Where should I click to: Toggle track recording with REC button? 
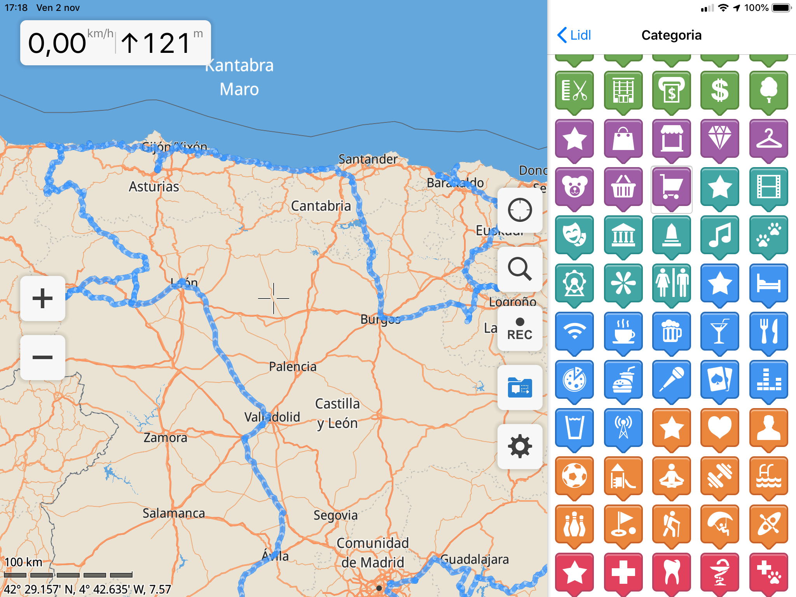520,329
